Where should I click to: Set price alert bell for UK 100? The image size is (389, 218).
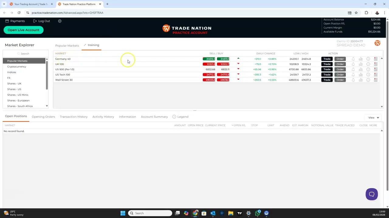click(353, 64)
